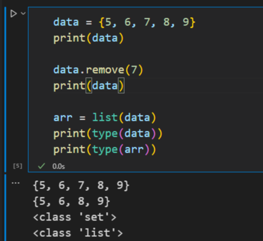
Task: Open the output more-actions ellipsis
Action: pyautogui.click(x=15, y=183)
